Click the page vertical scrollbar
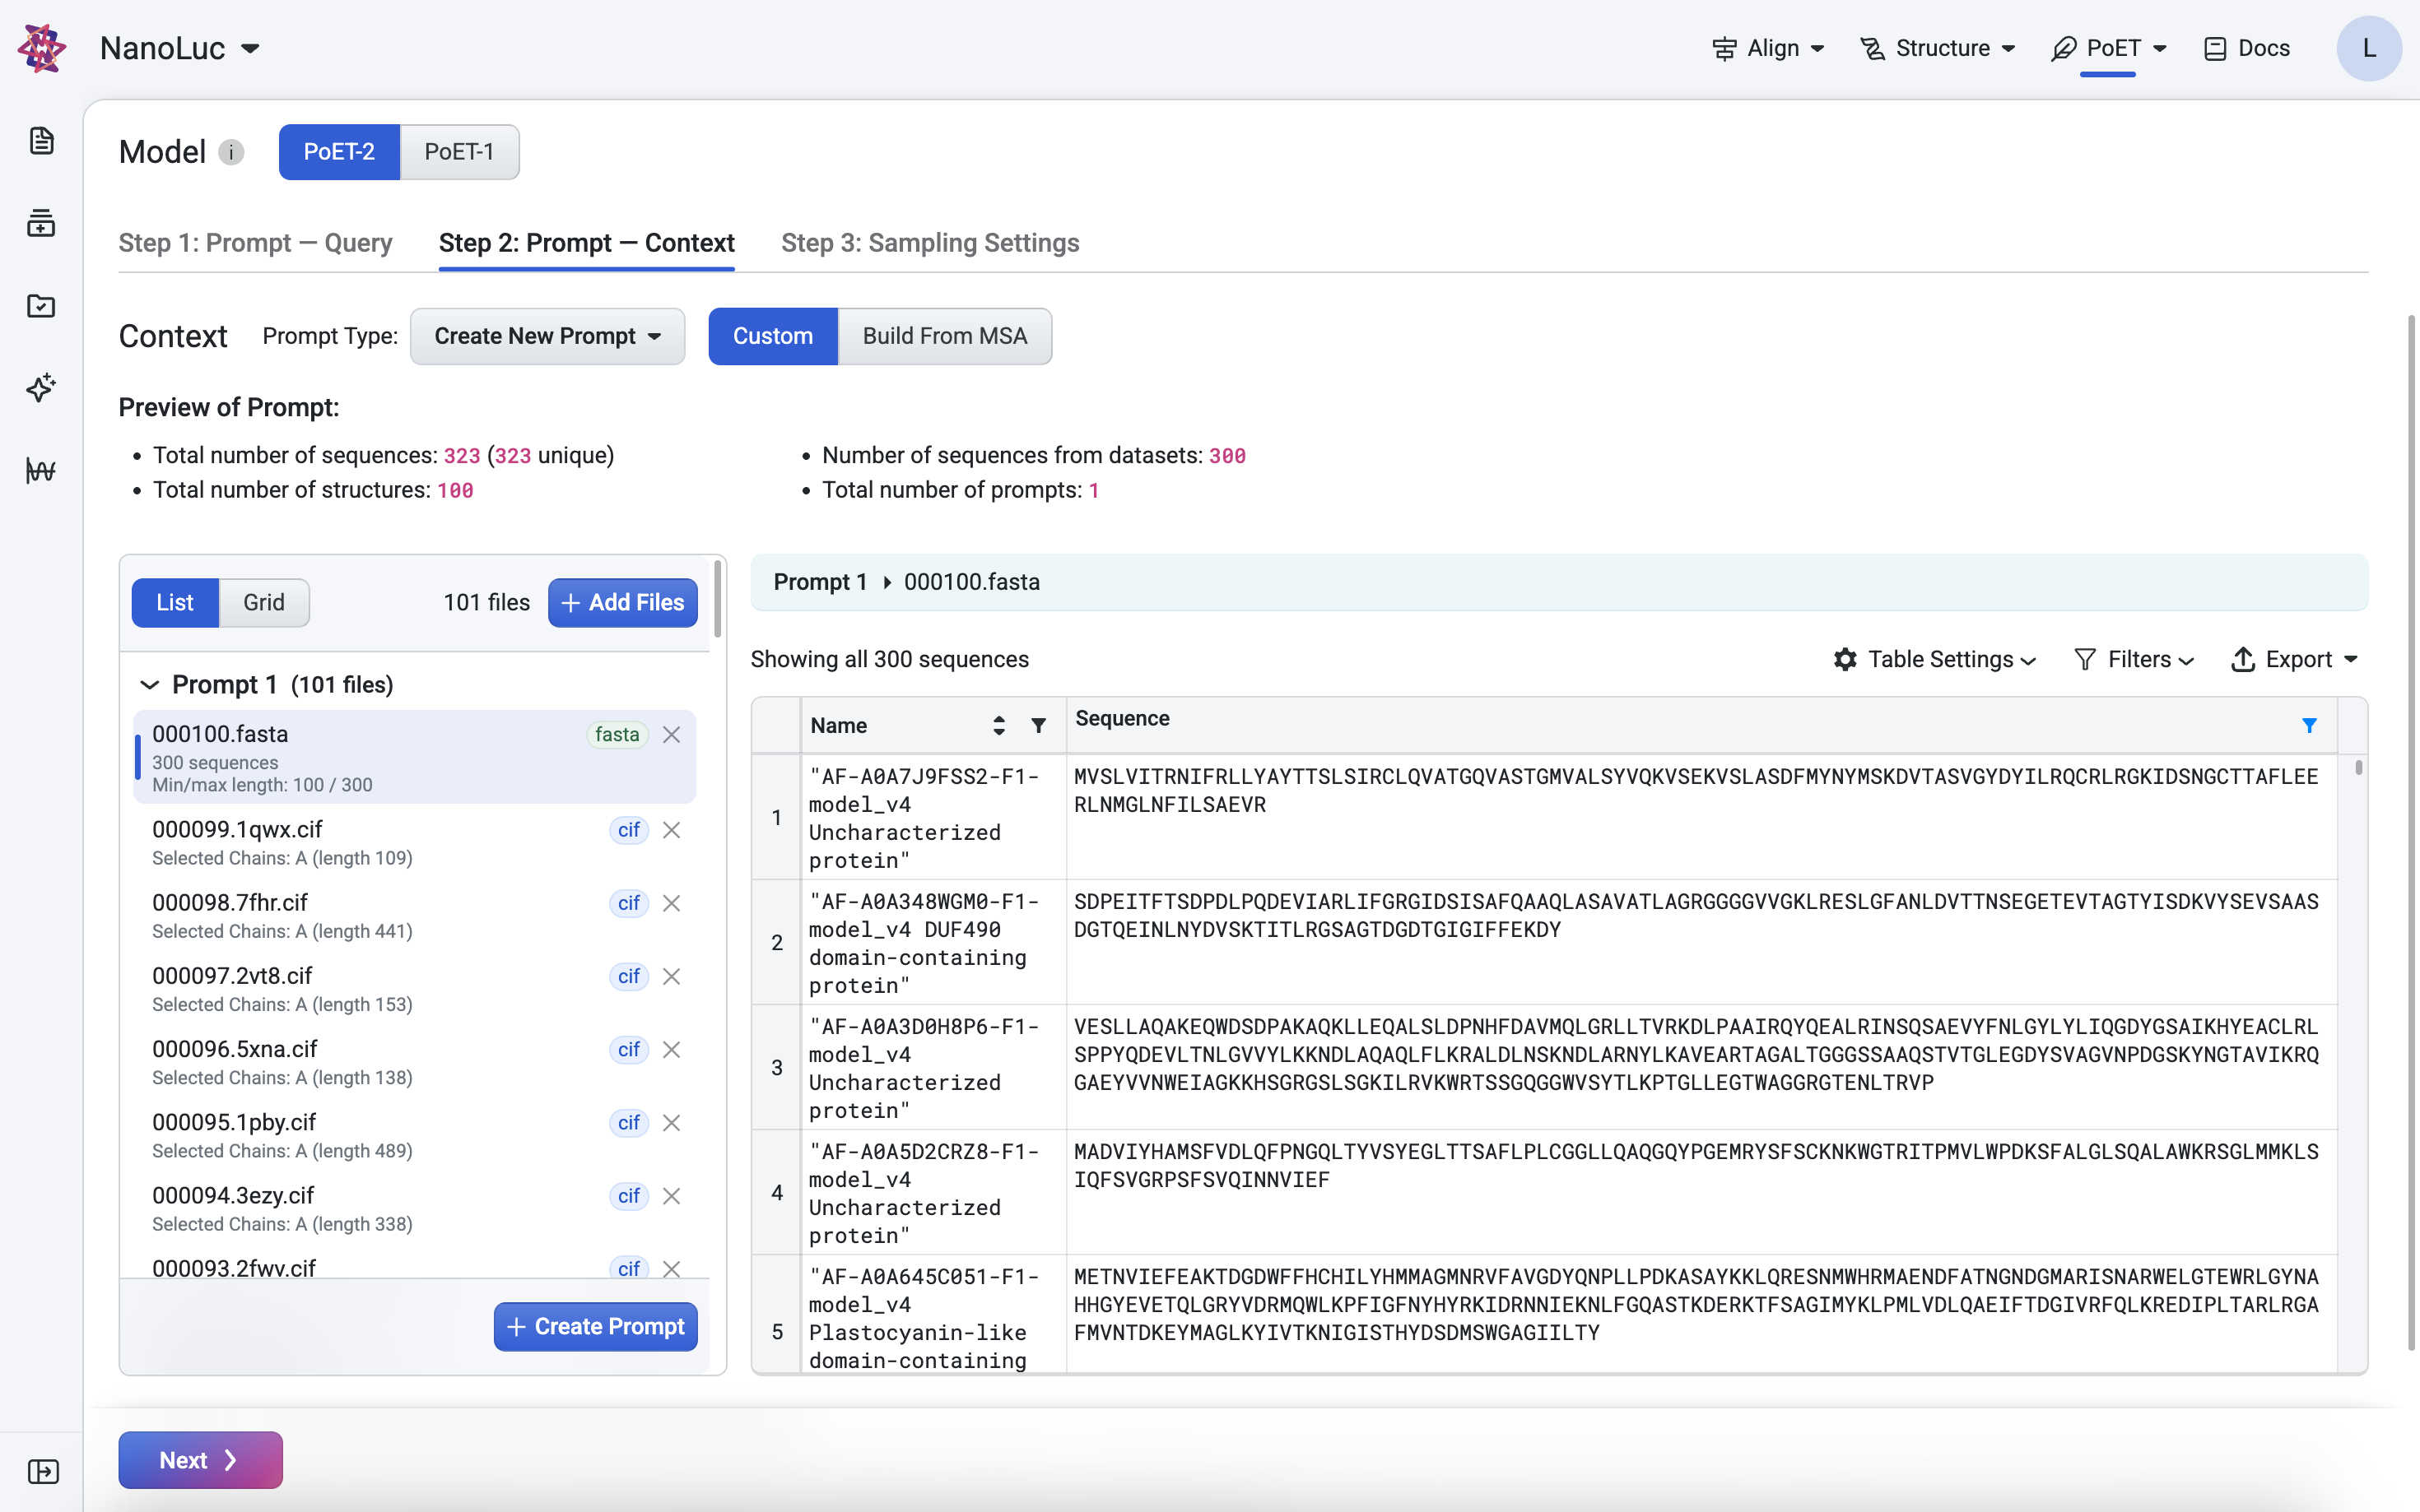The width and height of the screenshot is (2420, 1512). click(2411, 832)
